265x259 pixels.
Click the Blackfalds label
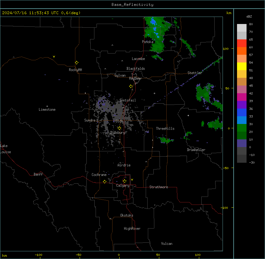136,69
